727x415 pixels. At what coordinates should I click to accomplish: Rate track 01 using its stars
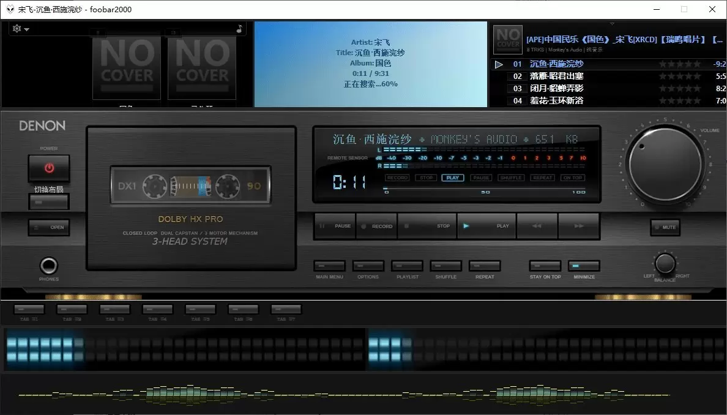click(680, 64)
